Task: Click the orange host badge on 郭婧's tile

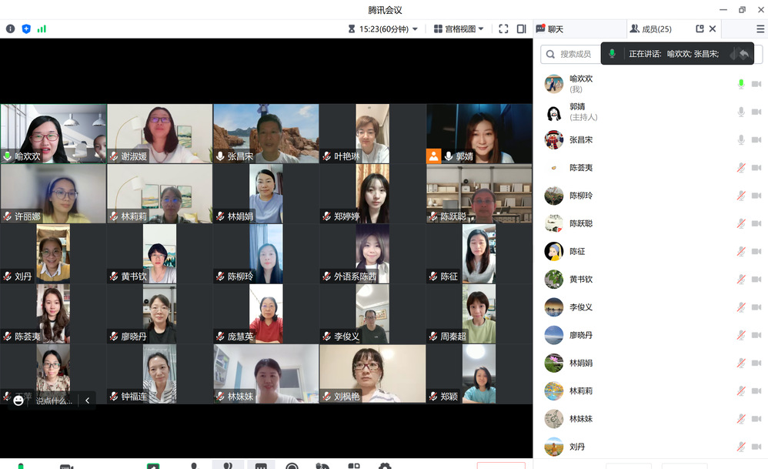Action: click(433, 156)
